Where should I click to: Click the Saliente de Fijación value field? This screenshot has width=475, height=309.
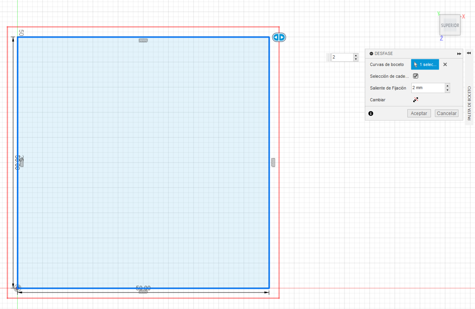click(428, 88)
